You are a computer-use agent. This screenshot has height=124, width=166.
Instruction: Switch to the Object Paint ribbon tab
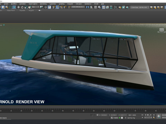11,10
